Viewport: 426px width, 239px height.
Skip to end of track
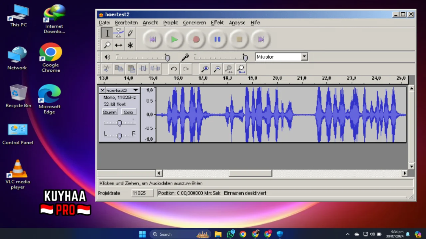click(x=261, y=40)
